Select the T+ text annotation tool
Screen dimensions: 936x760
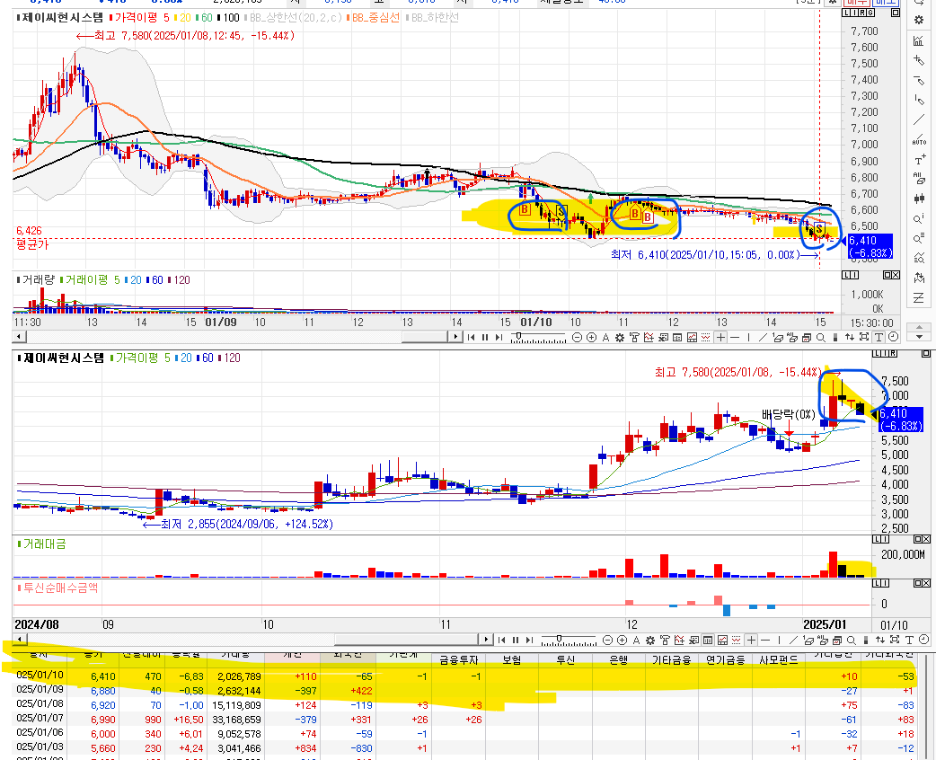tap(919, 160)
